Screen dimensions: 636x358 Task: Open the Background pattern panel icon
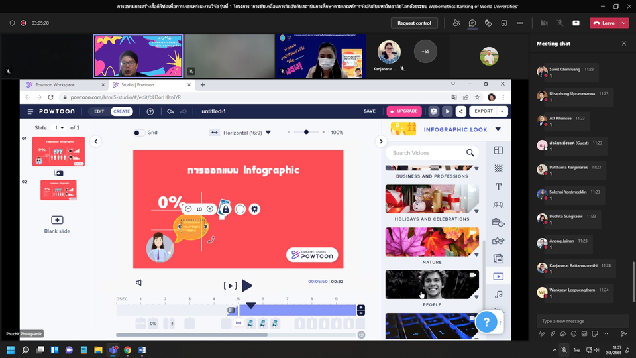[x=498, y=168]
